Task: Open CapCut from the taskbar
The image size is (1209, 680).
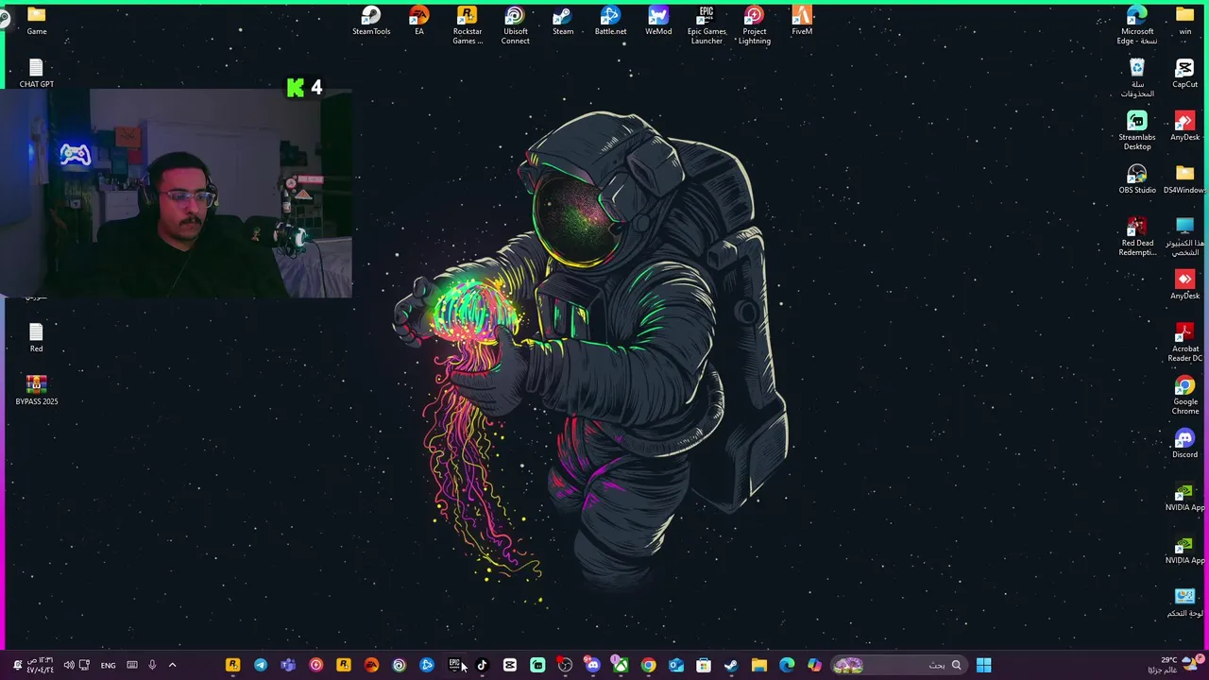Action: [510, 665]
